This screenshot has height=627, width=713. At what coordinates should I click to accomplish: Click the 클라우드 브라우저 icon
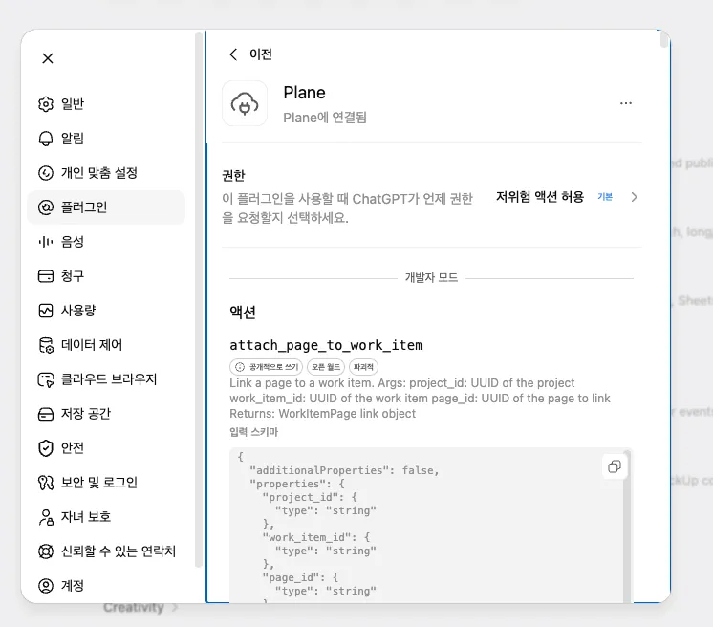pyautogui.click(x=46, y=379)
